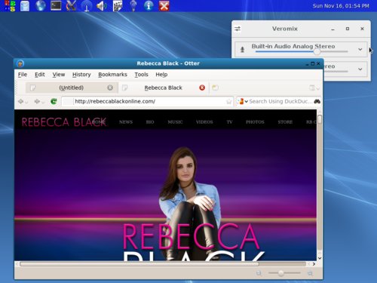Image resolution: width=377 pixels, height=283 pixels.
Task: Click the DuckDuckGo search field
Action: click(280, 101)
